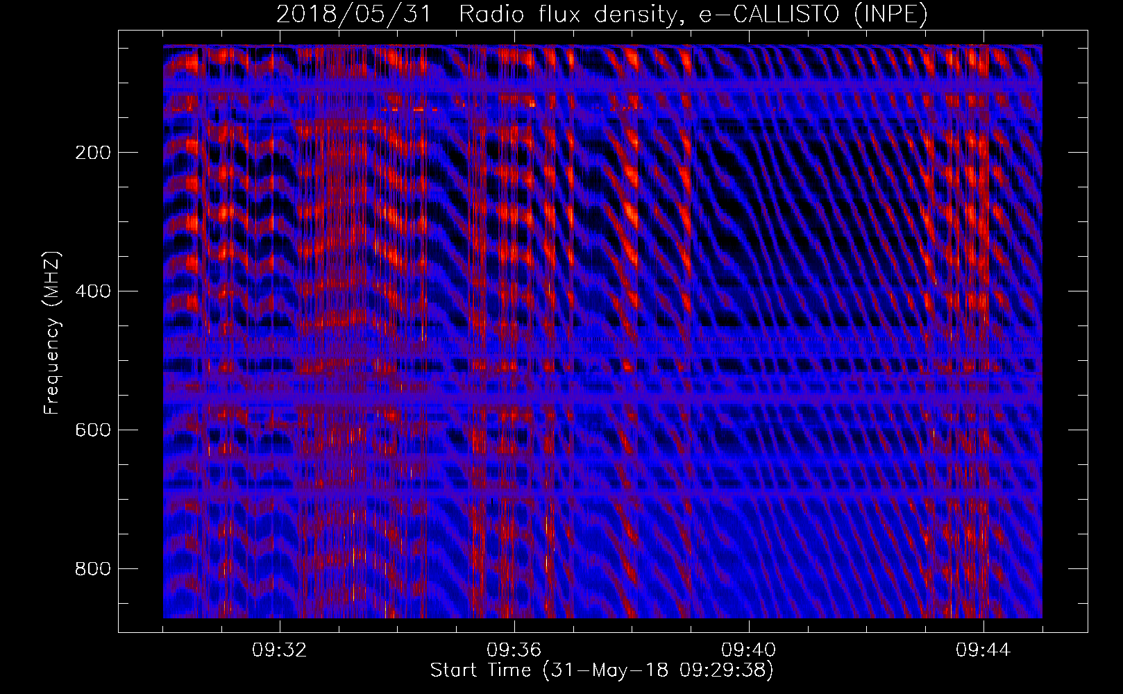
Task: Click the 09:36 time tick label
Action: click(514, 650)
